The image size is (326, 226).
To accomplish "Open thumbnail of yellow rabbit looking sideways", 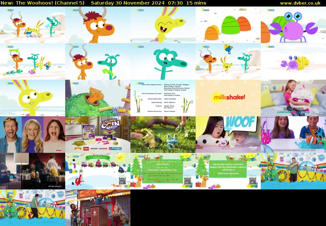I will 32,98.
